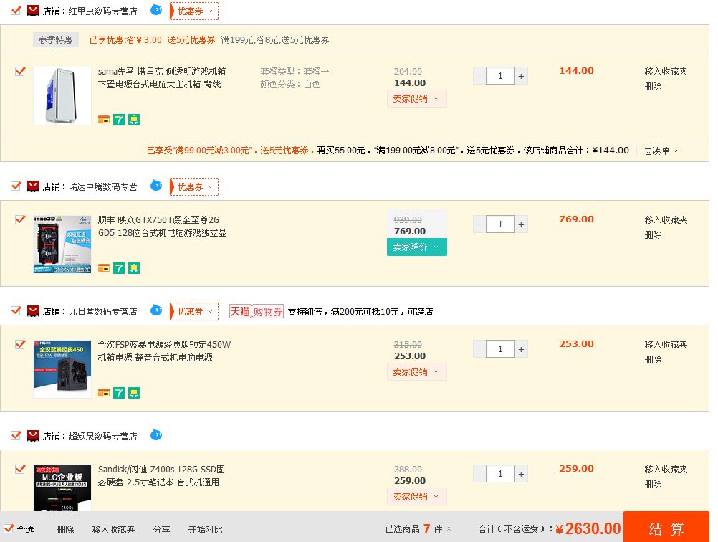Move sama先马 case to favorites
This screenshot has height=542, width=718.
[666, 72]
